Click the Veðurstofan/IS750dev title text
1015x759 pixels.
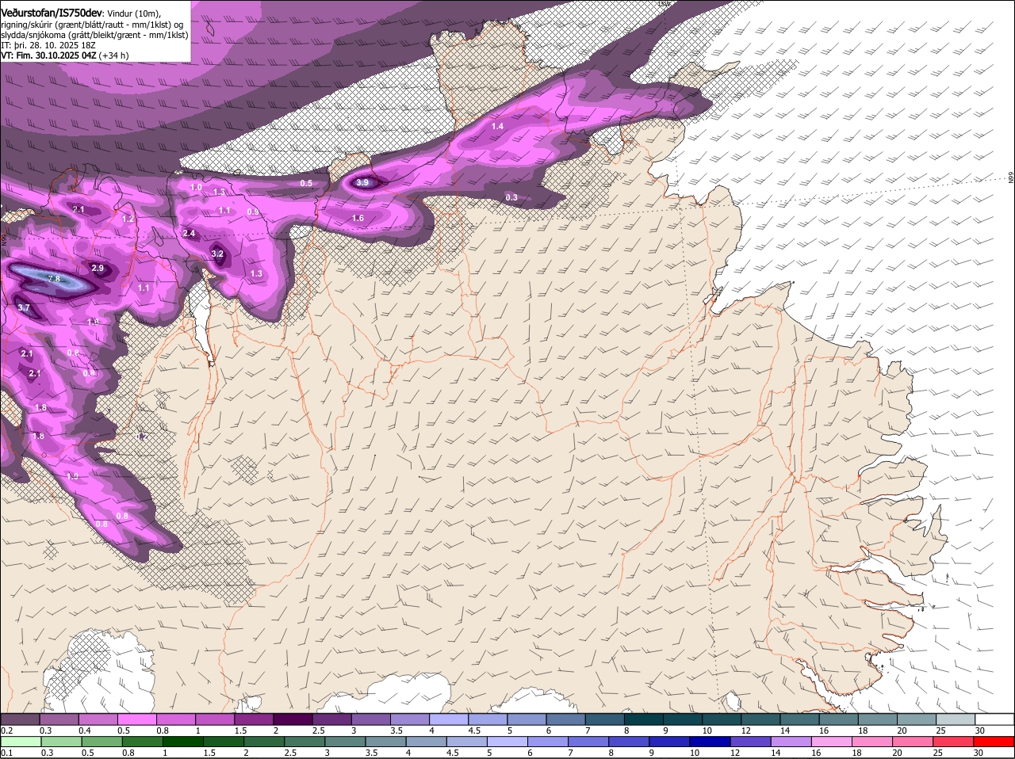click(52, 13)
